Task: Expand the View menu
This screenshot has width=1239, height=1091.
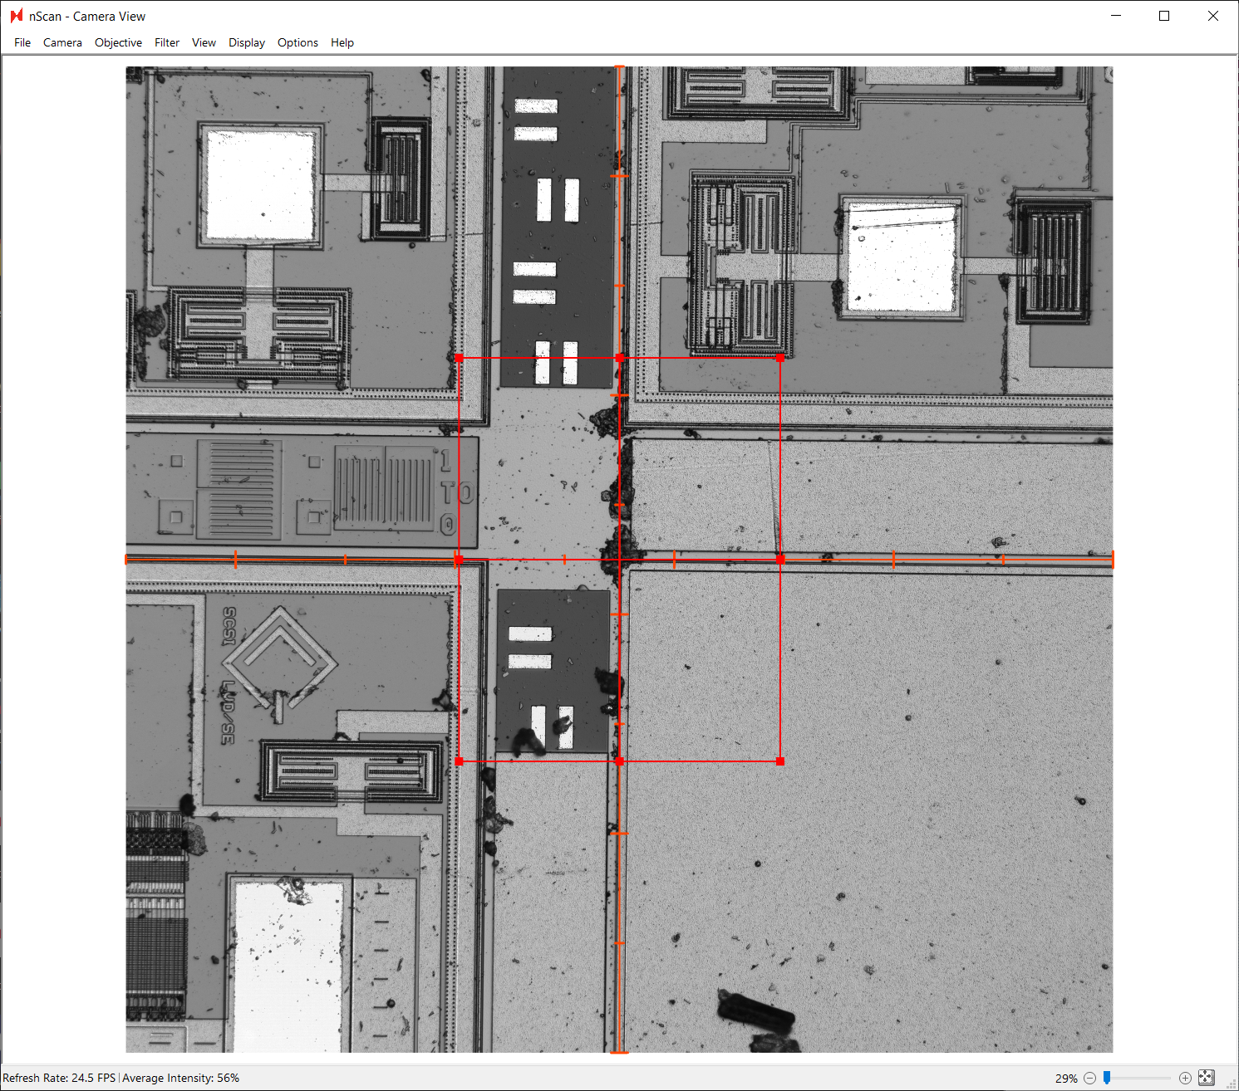Action: [x=204, y=42]
